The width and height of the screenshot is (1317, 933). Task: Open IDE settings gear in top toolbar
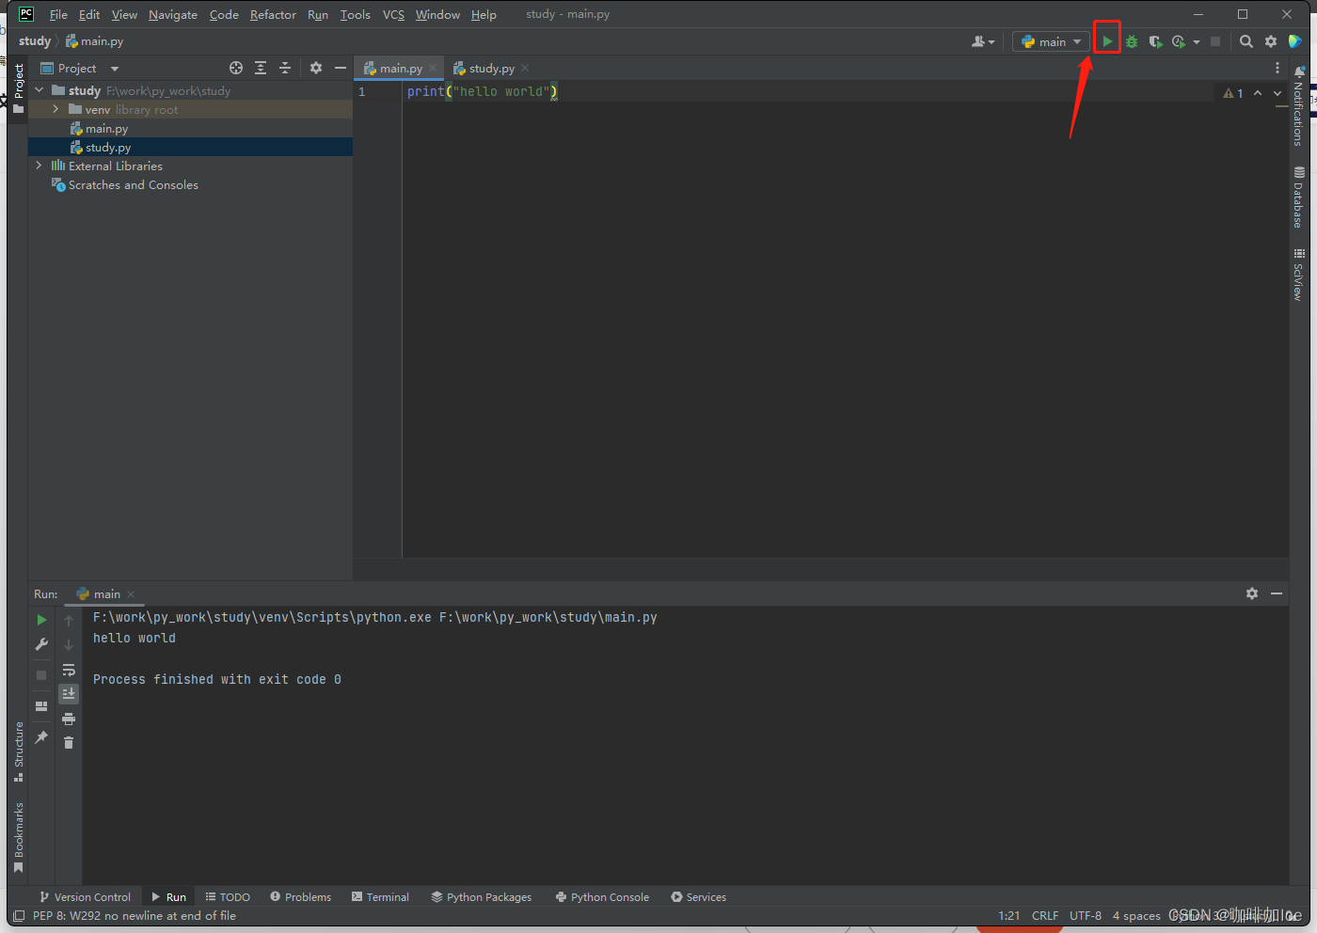point(1271,41)
